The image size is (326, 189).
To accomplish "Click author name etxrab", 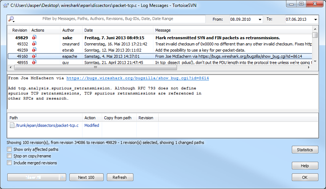I will 68,50.
